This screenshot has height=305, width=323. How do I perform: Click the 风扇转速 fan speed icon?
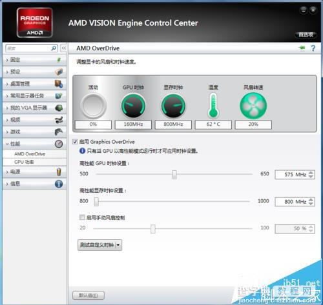point(253,106)
